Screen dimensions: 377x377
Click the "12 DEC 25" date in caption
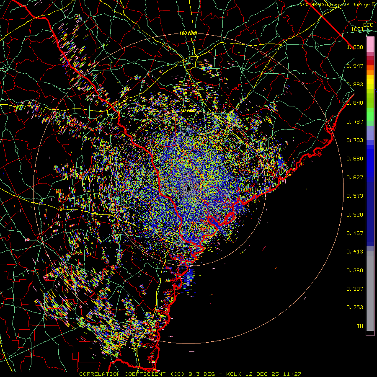pos(262,374)
